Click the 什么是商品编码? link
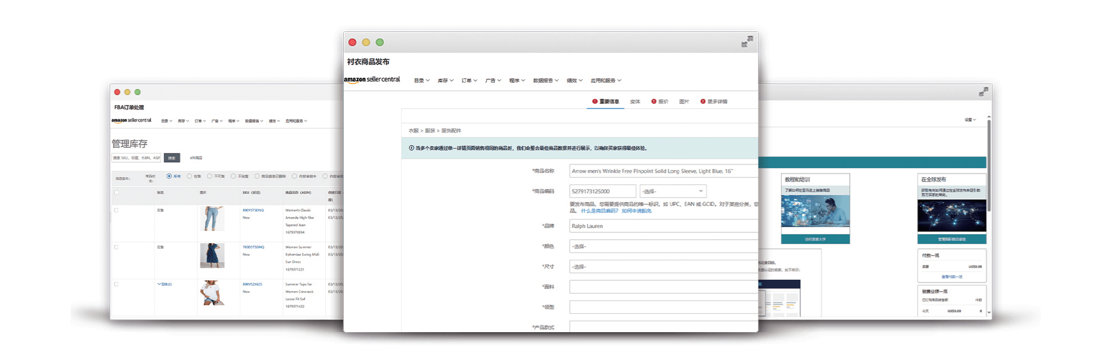The height and width of the screenshot is (363, 1093). pyautogui.click(x=599, y=211)
